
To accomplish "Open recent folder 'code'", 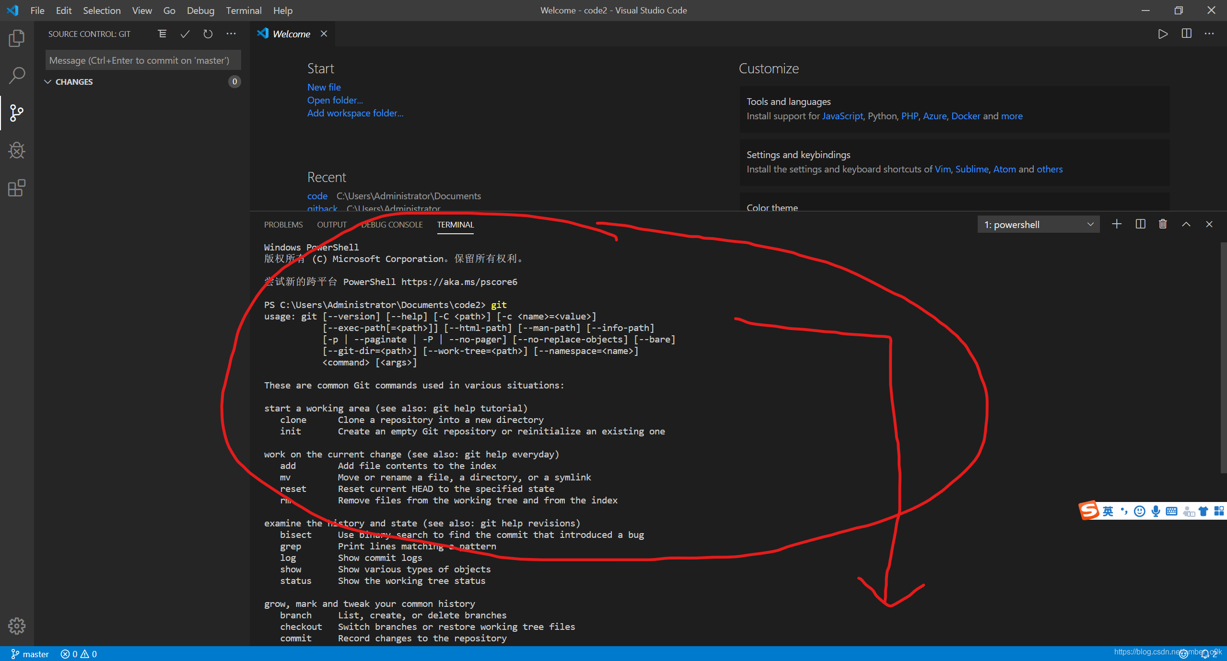I will click(x=317, y=196).
